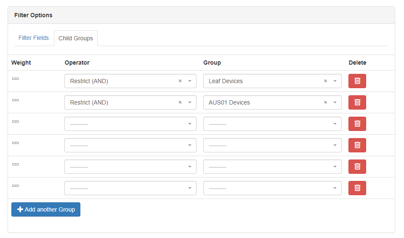Delete the AUS01 Devices group row
Screen dimensions: 404x238
pyautogui.click(x=357, y=102)
